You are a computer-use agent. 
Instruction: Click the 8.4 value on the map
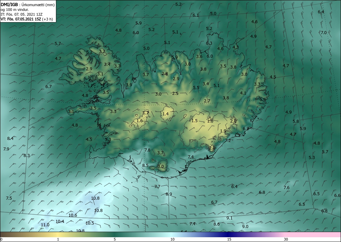(x=10, y=139)
